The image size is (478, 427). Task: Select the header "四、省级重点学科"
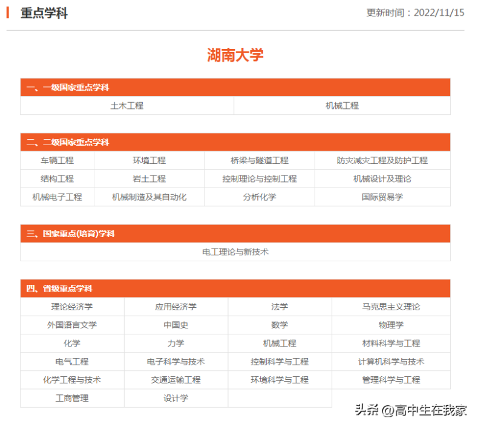click(x=235, y=288)
